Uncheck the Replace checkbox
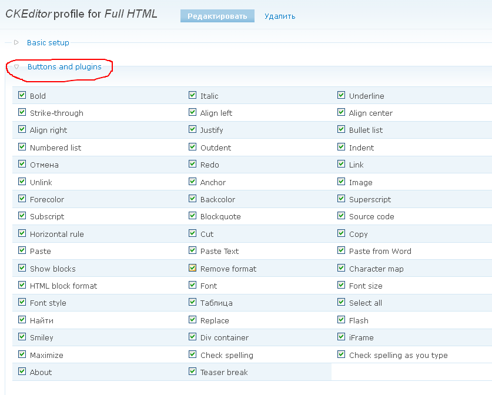The height and width of the screenshot is (395, 492). tap(192, 319)
